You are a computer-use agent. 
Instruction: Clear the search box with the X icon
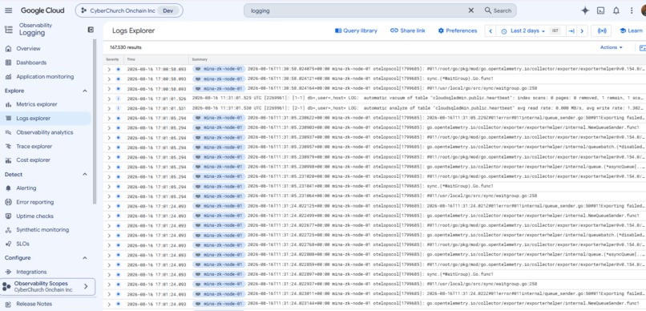471,10
